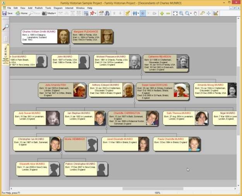The image size is (242, 196).
Task: Open the zoom level dropdown arrow
Action: [191, 13]
